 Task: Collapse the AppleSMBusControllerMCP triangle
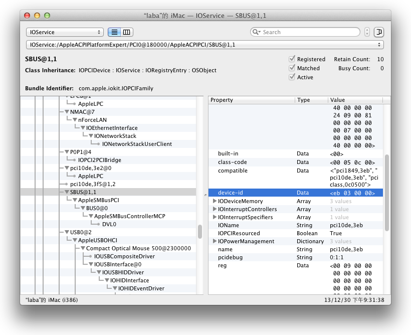[91, 216]
